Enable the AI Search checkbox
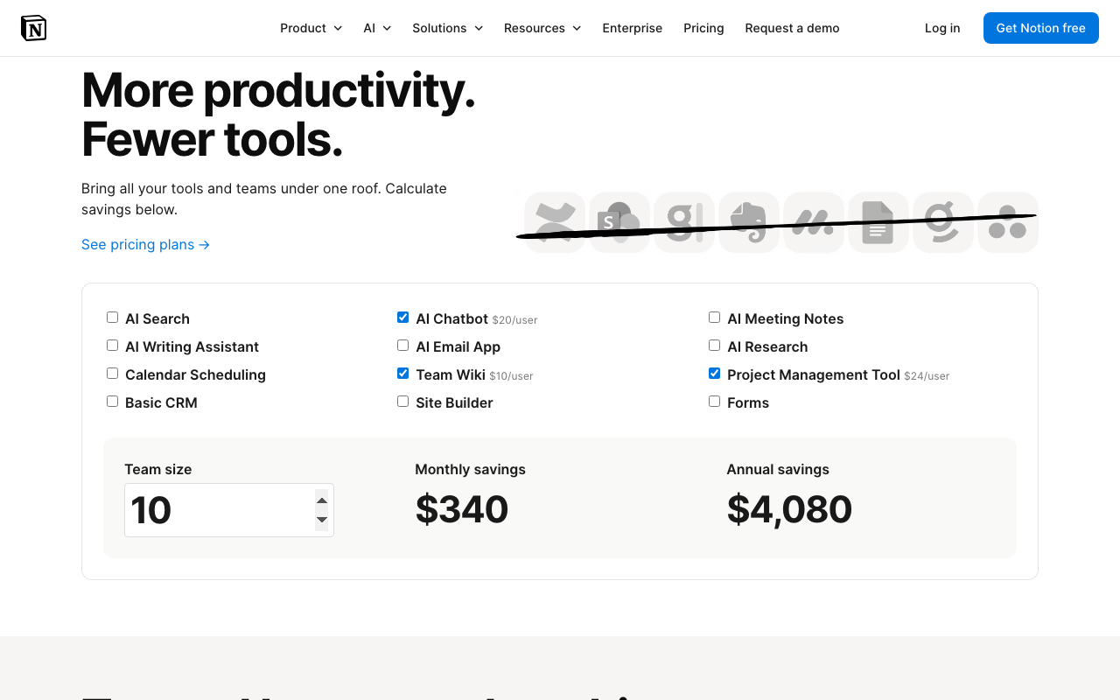 click(x=112, y=317)
